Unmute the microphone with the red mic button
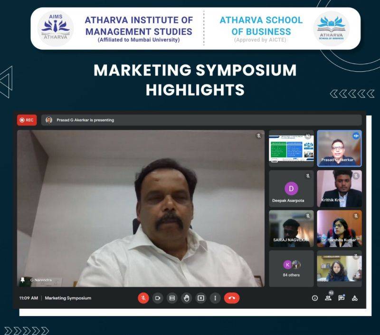Image resolution: width=380 pixels, height=335 pixels. pyautogui.click(x=143, y=298)
